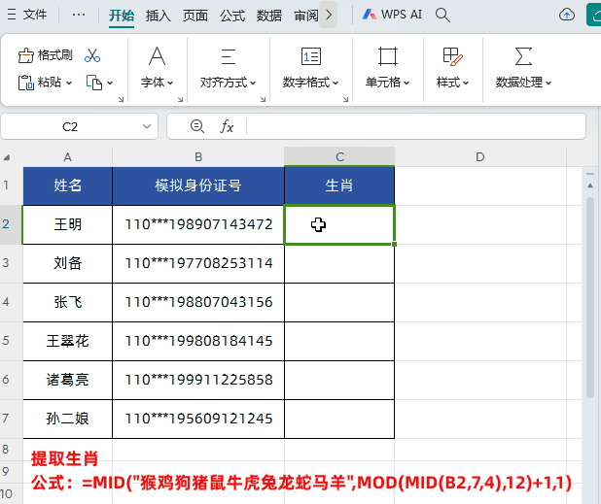This screenshot has width=601, height=504.
Task: Click the Format Painter 格式刷 icon
Action: pos(26,55)
